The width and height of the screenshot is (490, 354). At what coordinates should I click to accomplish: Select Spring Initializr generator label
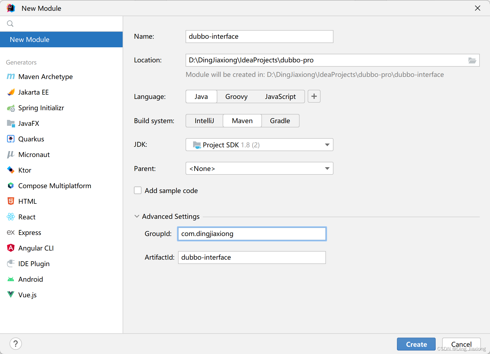[x=41, y=108]
